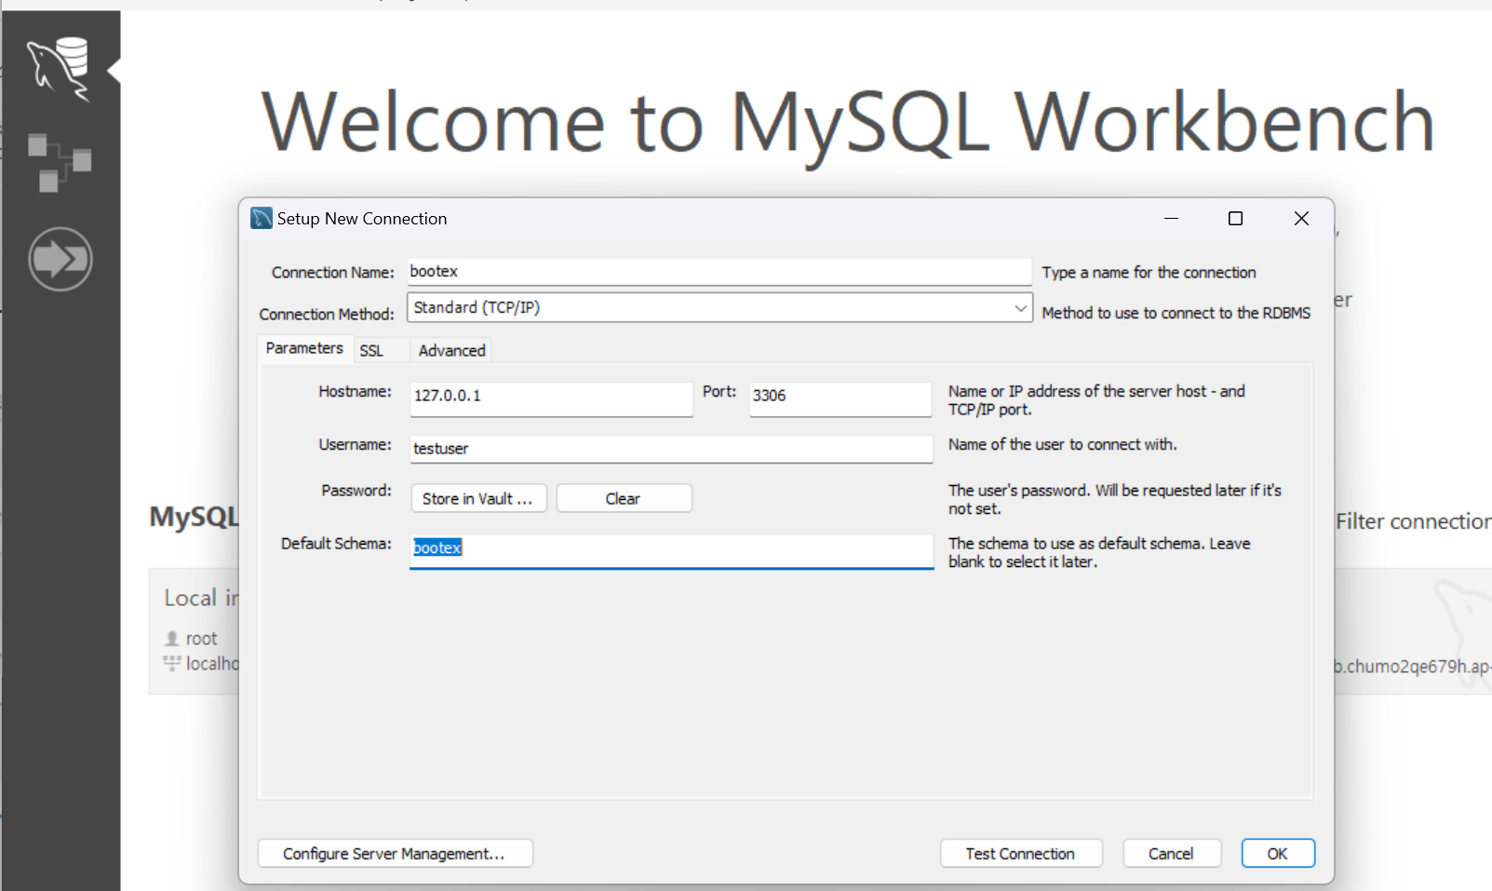Image resolution: width=1492 pixels, height=891 pixels.
Task: Confirm with the OK button
Action: point(1278,854)
